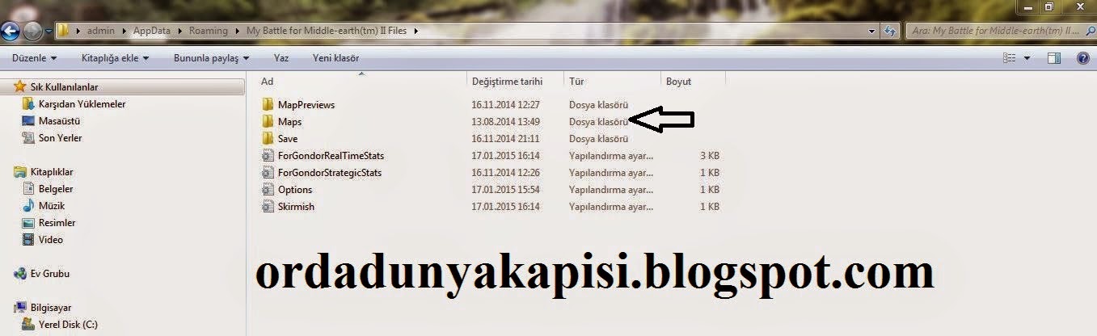Image resolution: width=1097 pixels, height=336 pixels.
Task: Open Yerel Disk (C:) in navigation pane
Action: point(68,325)
